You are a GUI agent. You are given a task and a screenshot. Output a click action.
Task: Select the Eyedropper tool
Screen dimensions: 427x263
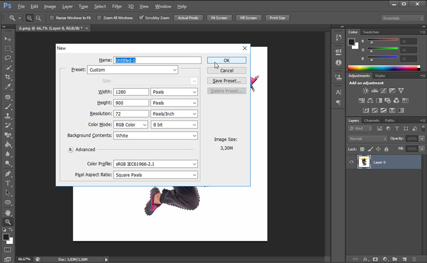click(8, 87)
